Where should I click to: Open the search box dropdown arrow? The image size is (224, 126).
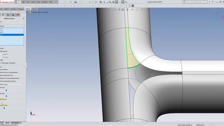(x=206, y=2)
